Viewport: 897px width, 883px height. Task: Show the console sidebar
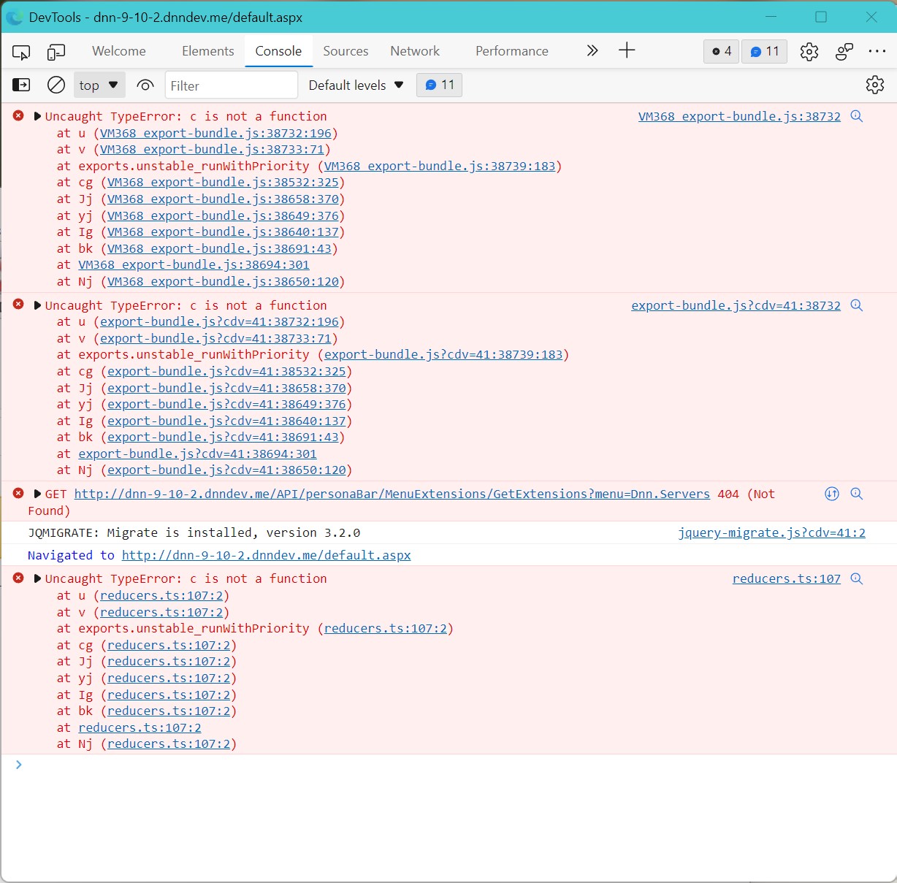click(21, 85)
